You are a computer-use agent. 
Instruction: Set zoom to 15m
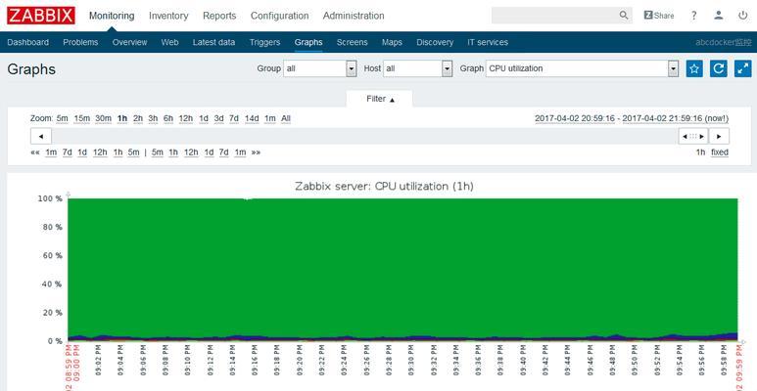tap(82, 118)
